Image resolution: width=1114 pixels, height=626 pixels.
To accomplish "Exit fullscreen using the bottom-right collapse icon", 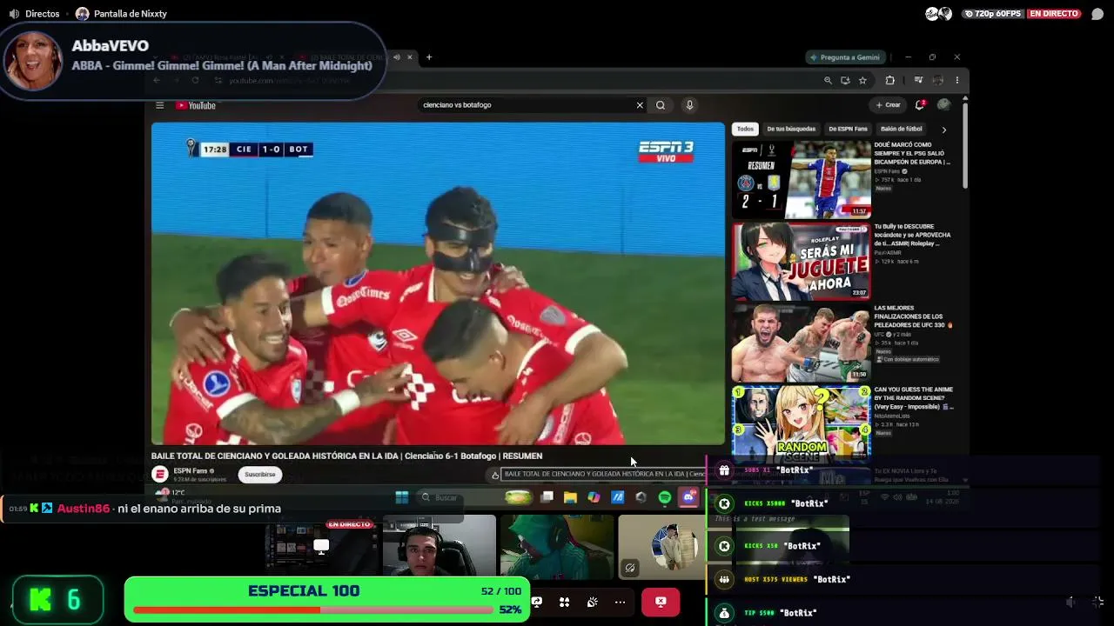I will coord(1097,602).
